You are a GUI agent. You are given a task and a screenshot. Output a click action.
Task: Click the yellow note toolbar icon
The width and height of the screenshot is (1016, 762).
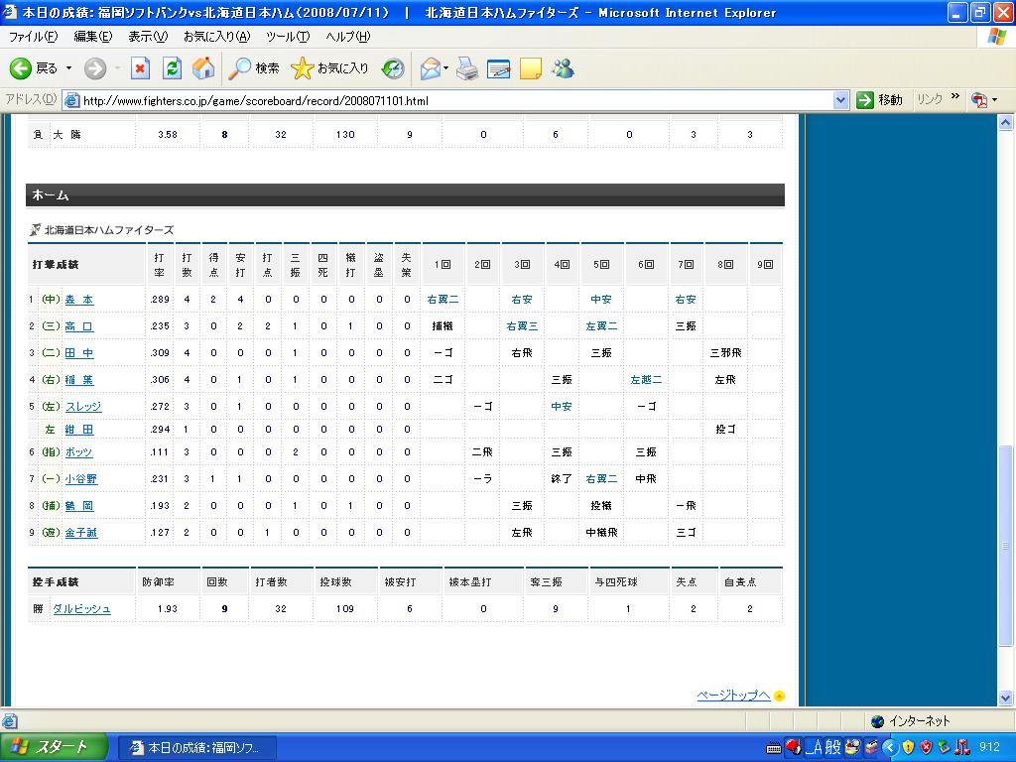pyautogui.click(x=531, y=68)
